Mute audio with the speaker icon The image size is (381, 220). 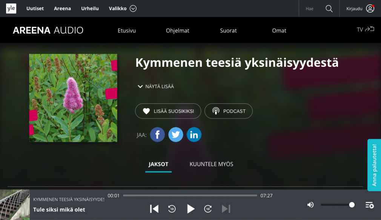pos(310,205)
